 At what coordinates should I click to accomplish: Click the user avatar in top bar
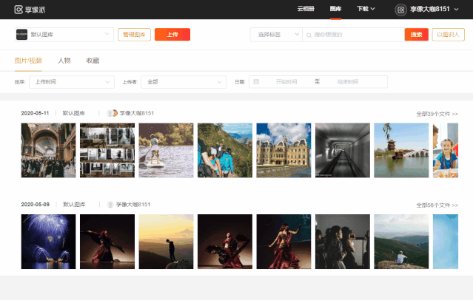point(400,9)
